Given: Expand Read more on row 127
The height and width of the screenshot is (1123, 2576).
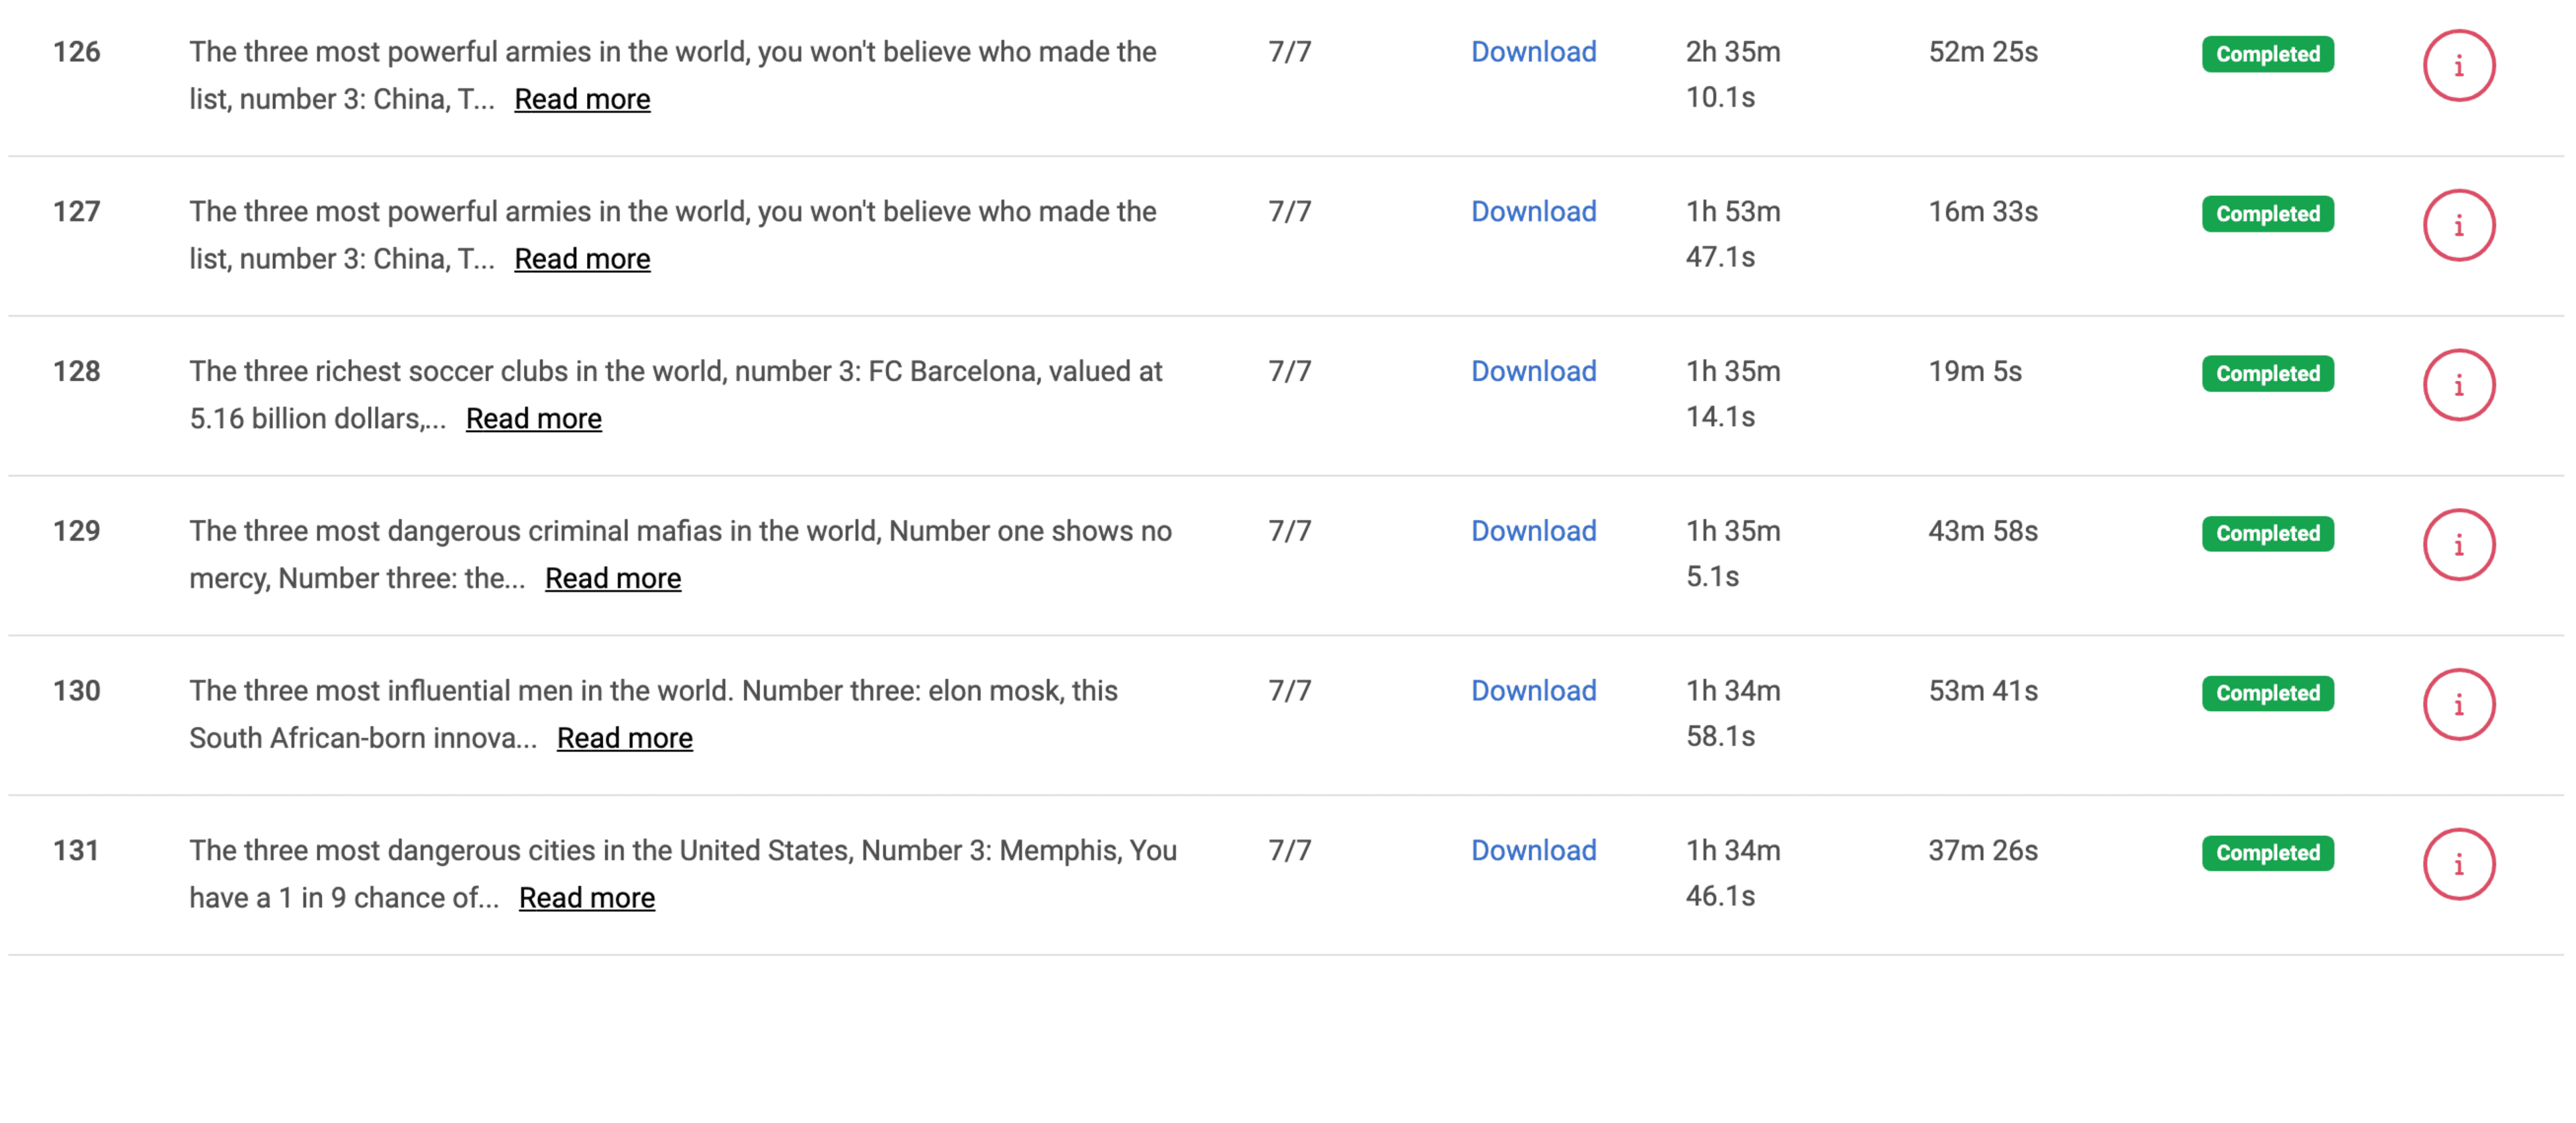Looking at the screenshot, I should tap(582, 259).
